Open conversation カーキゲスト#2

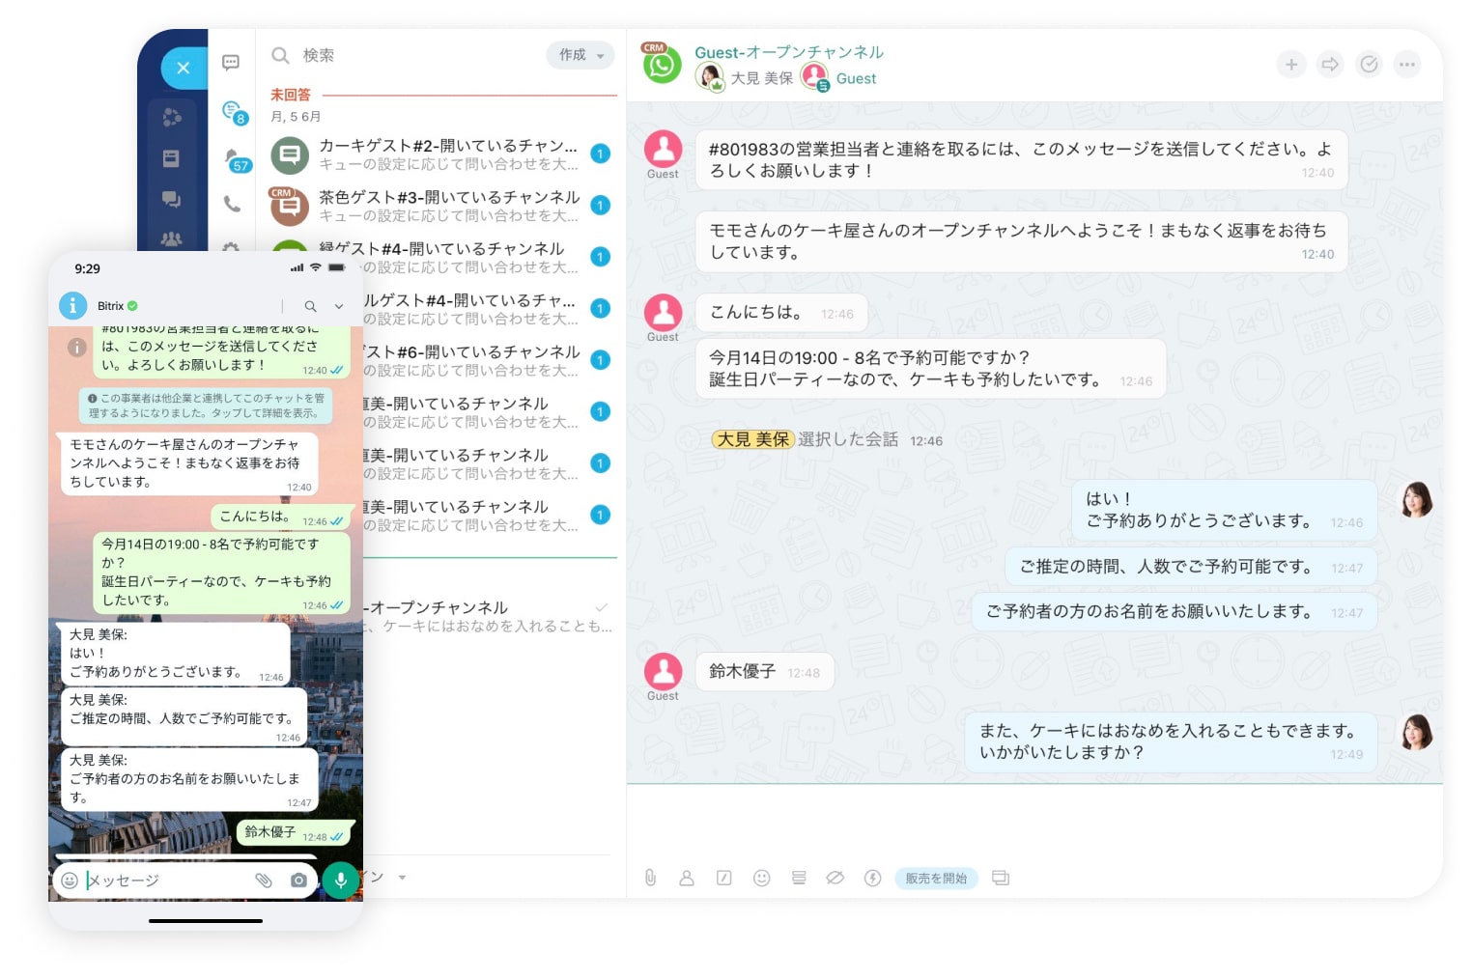(x=442, y=154)
